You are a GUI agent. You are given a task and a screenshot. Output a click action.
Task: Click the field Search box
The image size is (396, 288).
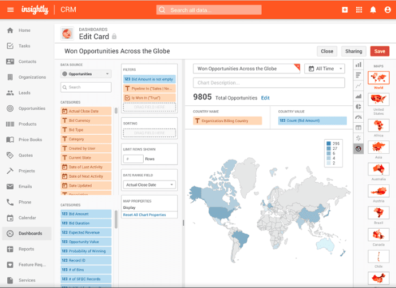86,87
